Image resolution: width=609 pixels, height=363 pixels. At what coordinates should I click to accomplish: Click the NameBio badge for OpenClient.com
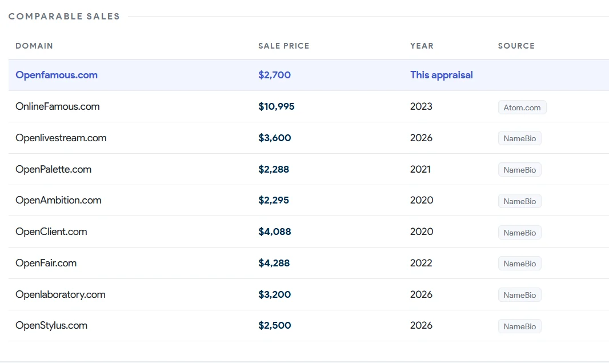pyautogui.click(x=520, y=233)
